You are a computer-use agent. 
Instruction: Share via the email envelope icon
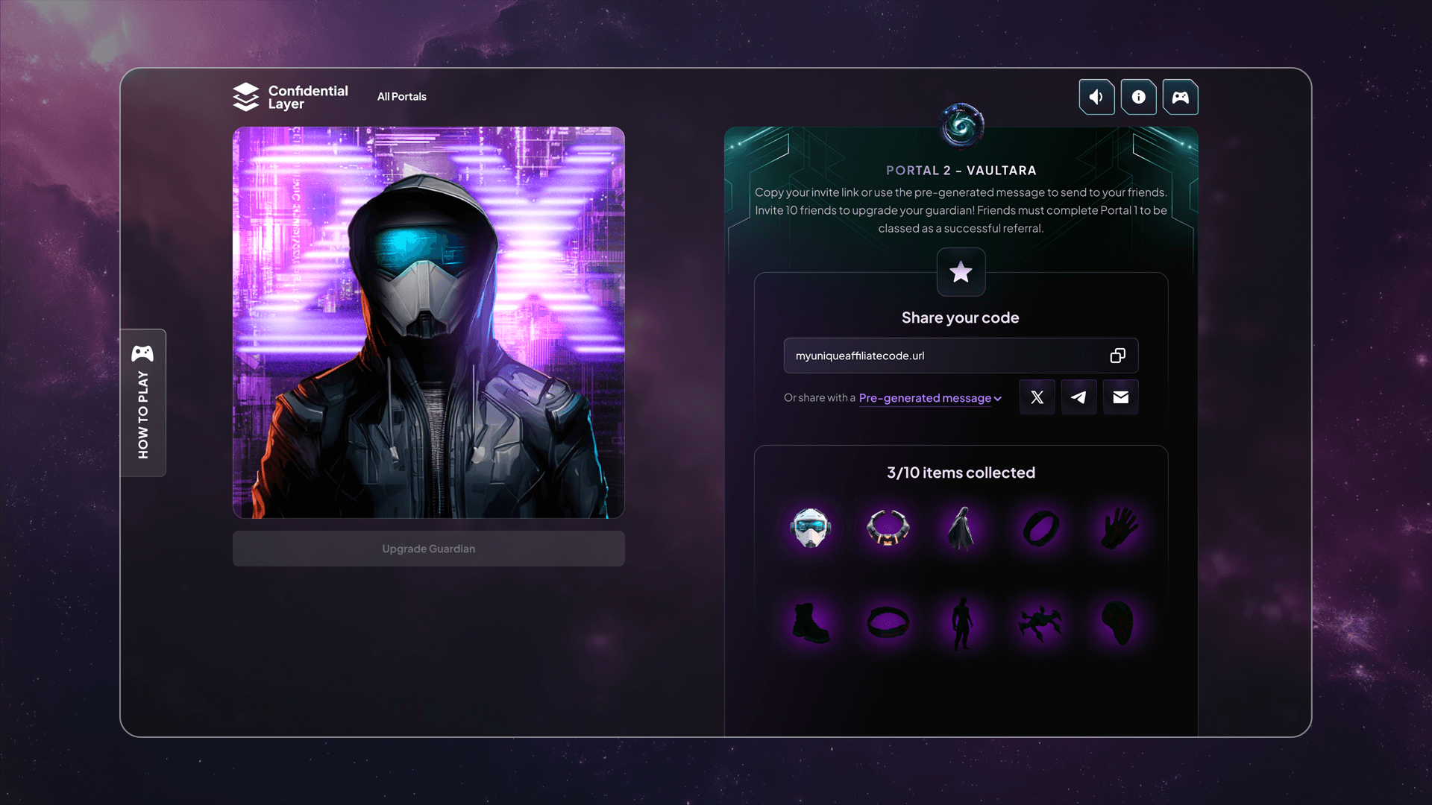click(x=1120, y=397)
